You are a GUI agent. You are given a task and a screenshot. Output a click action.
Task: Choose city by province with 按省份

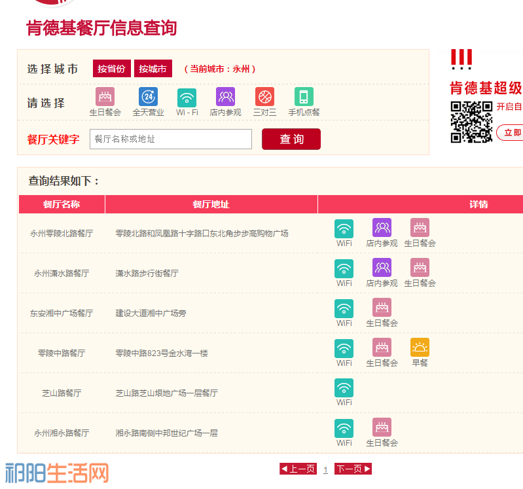(111, 68)
